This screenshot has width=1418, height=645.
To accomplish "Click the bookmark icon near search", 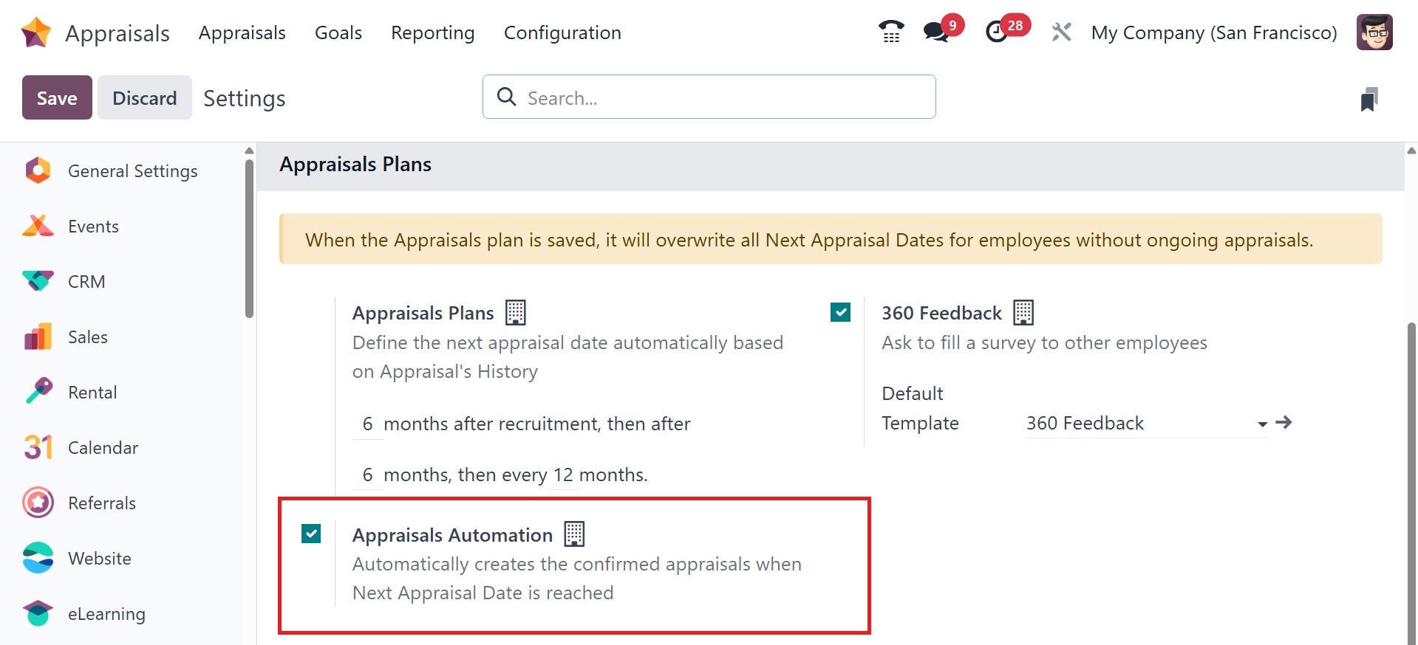I will [1368, 99].
